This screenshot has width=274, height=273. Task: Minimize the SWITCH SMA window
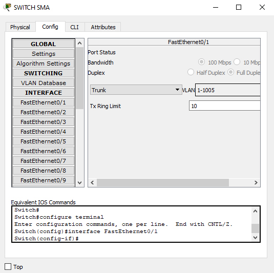point(216,7)
